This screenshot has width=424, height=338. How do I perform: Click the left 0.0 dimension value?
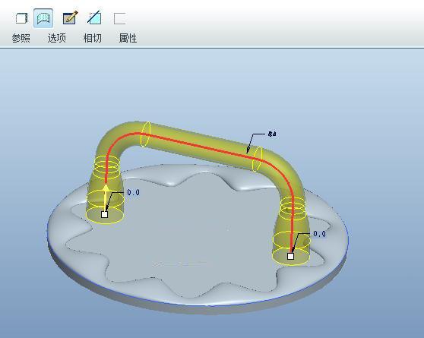click(x=133, y=192)
